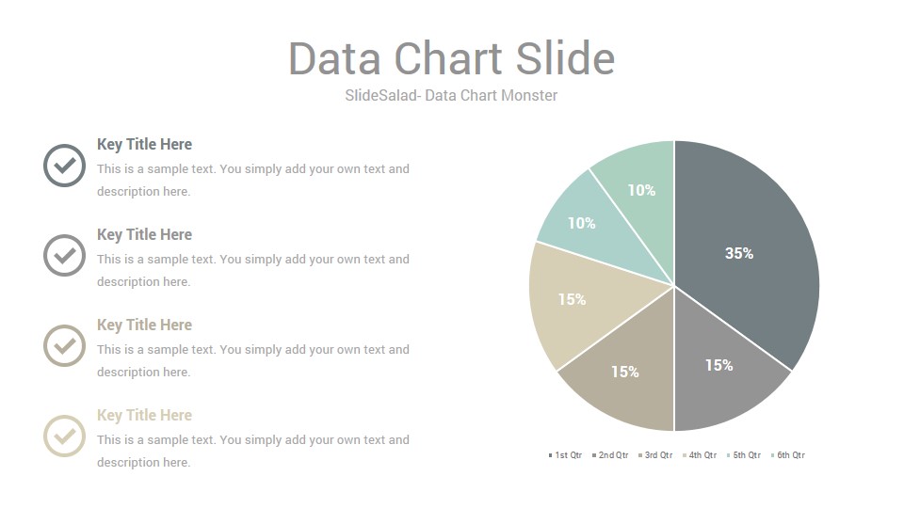Click the first Key Title Here heading
Viewport: 904px width, 508px height.
tap(144, 144)
